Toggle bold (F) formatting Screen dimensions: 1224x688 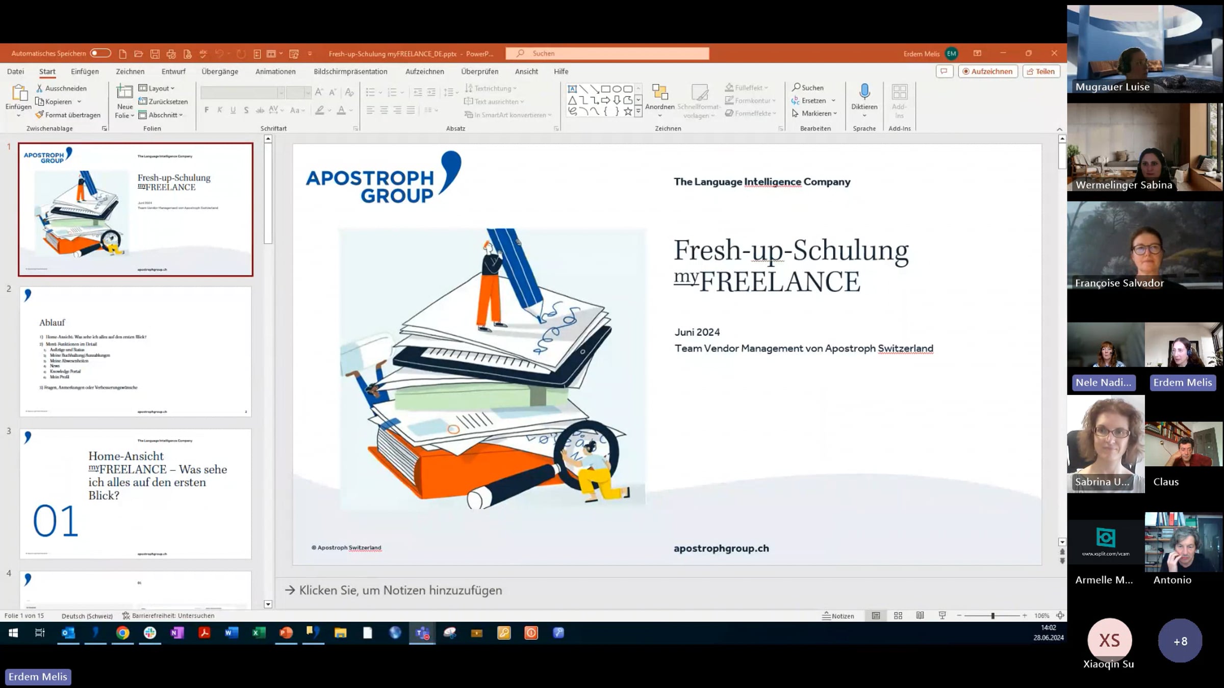[x=207, y=110]
